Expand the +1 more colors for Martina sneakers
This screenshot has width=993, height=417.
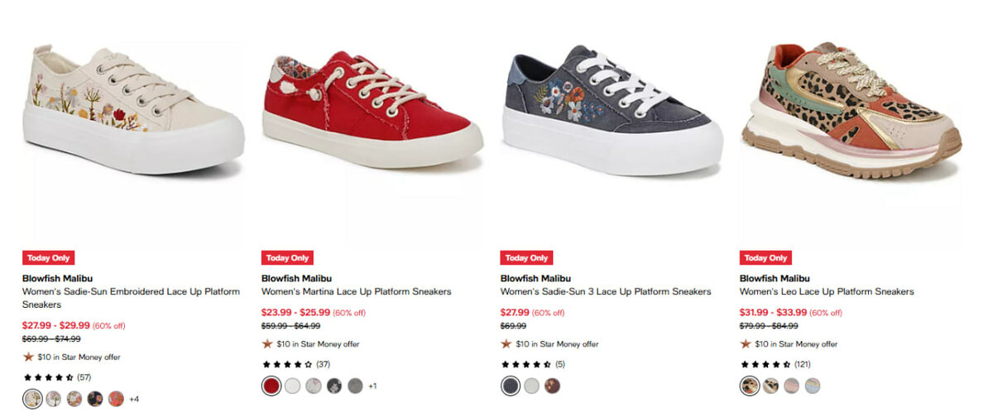click(372, 386)
